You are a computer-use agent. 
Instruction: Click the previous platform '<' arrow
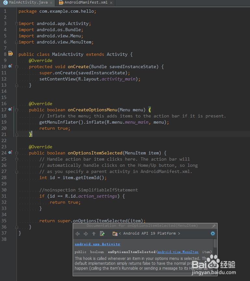click(x=120, y=233)
